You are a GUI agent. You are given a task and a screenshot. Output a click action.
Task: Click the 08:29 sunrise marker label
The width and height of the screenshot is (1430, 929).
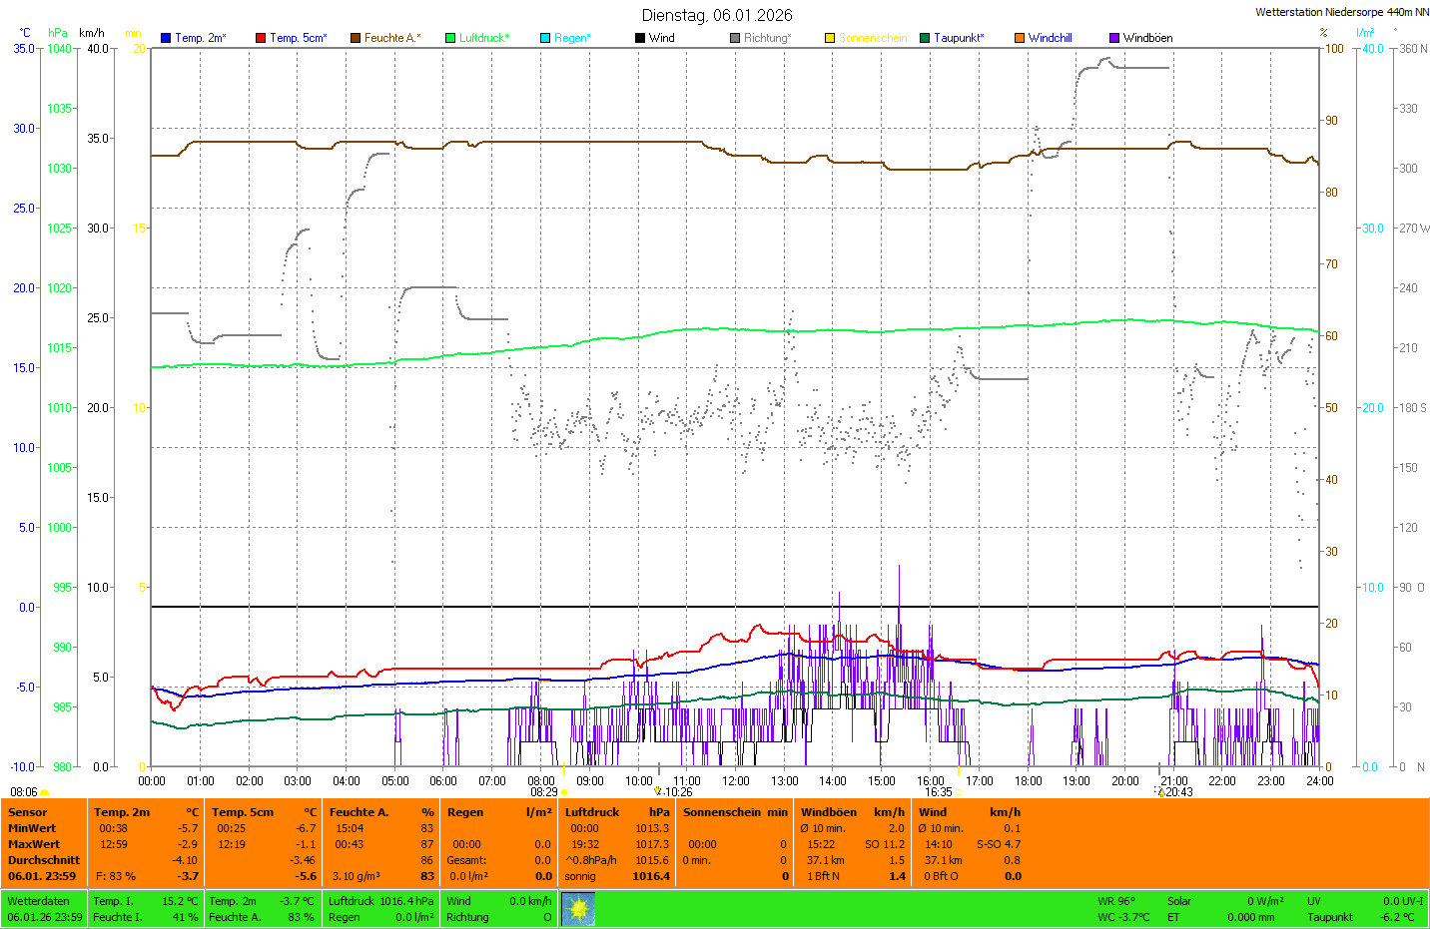(x=543, y=792)
